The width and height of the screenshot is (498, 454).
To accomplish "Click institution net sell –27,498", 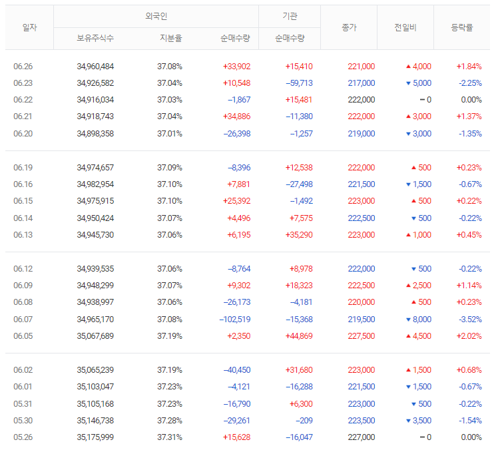I will (x=299, y=184).
